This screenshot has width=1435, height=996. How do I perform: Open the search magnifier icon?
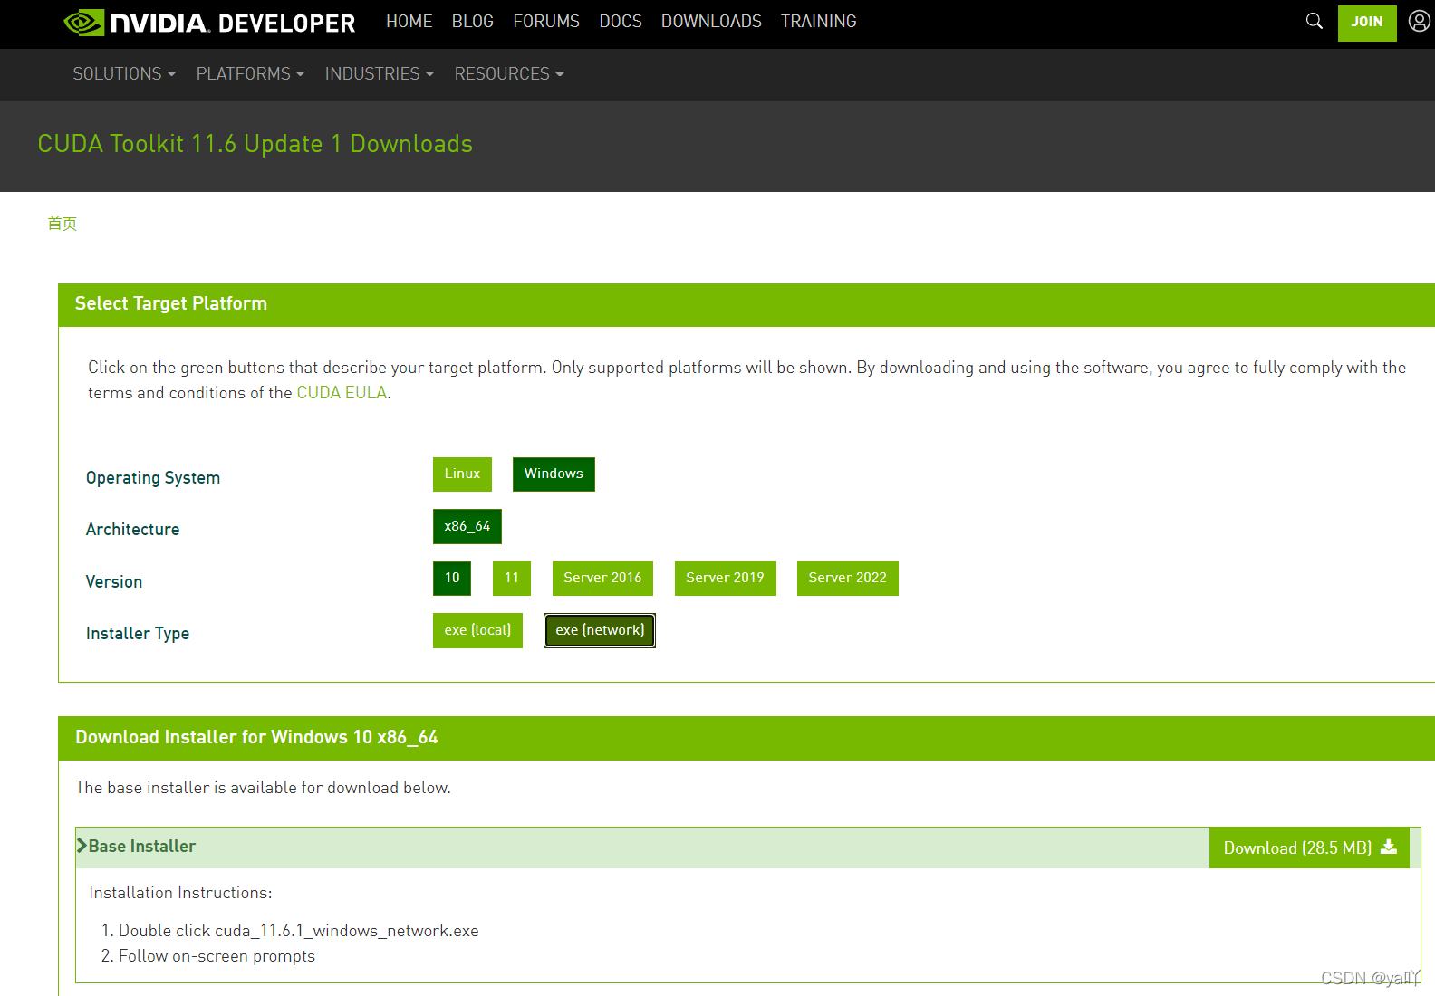[1314, 21]
